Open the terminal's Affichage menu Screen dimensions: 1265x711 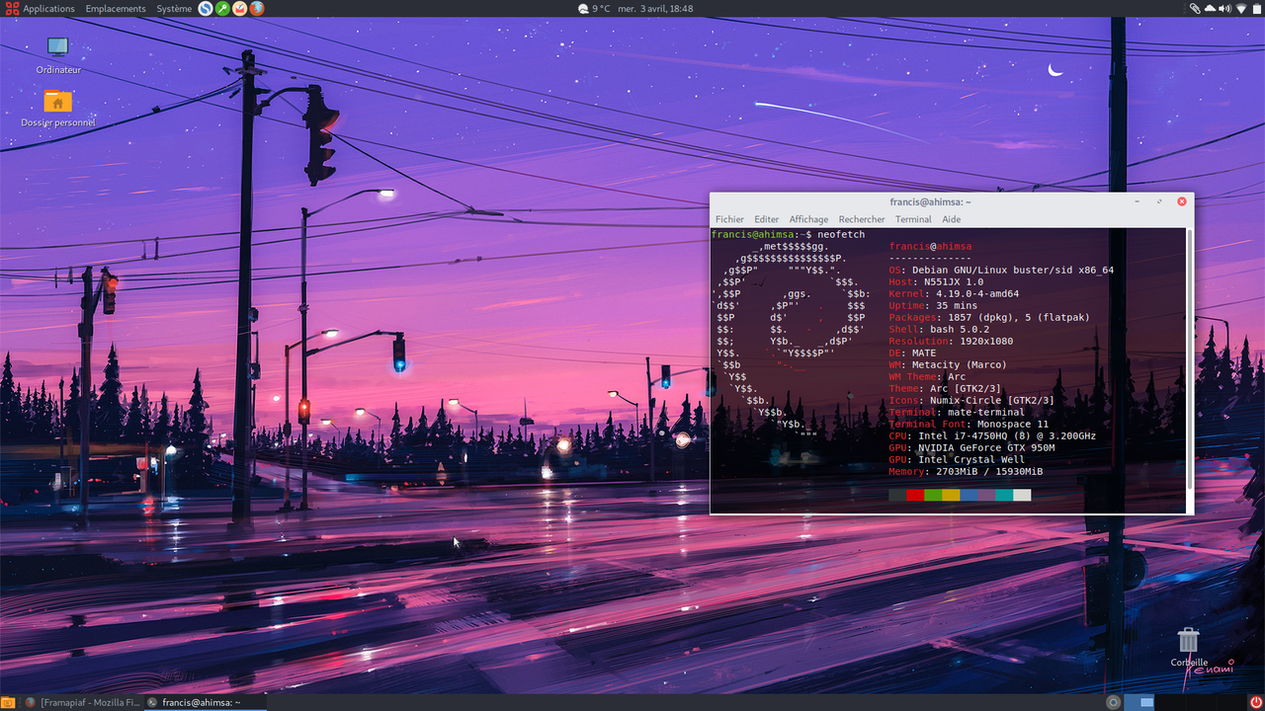point(808,219)
